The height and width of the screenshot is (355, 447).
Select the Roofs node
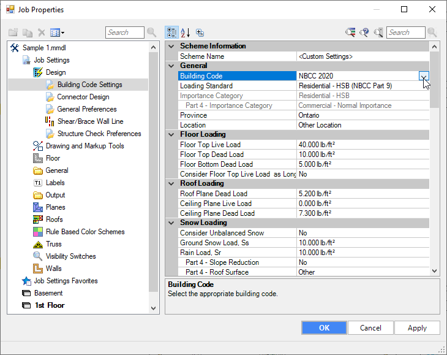pyautogui.click(x=54, y=219)
